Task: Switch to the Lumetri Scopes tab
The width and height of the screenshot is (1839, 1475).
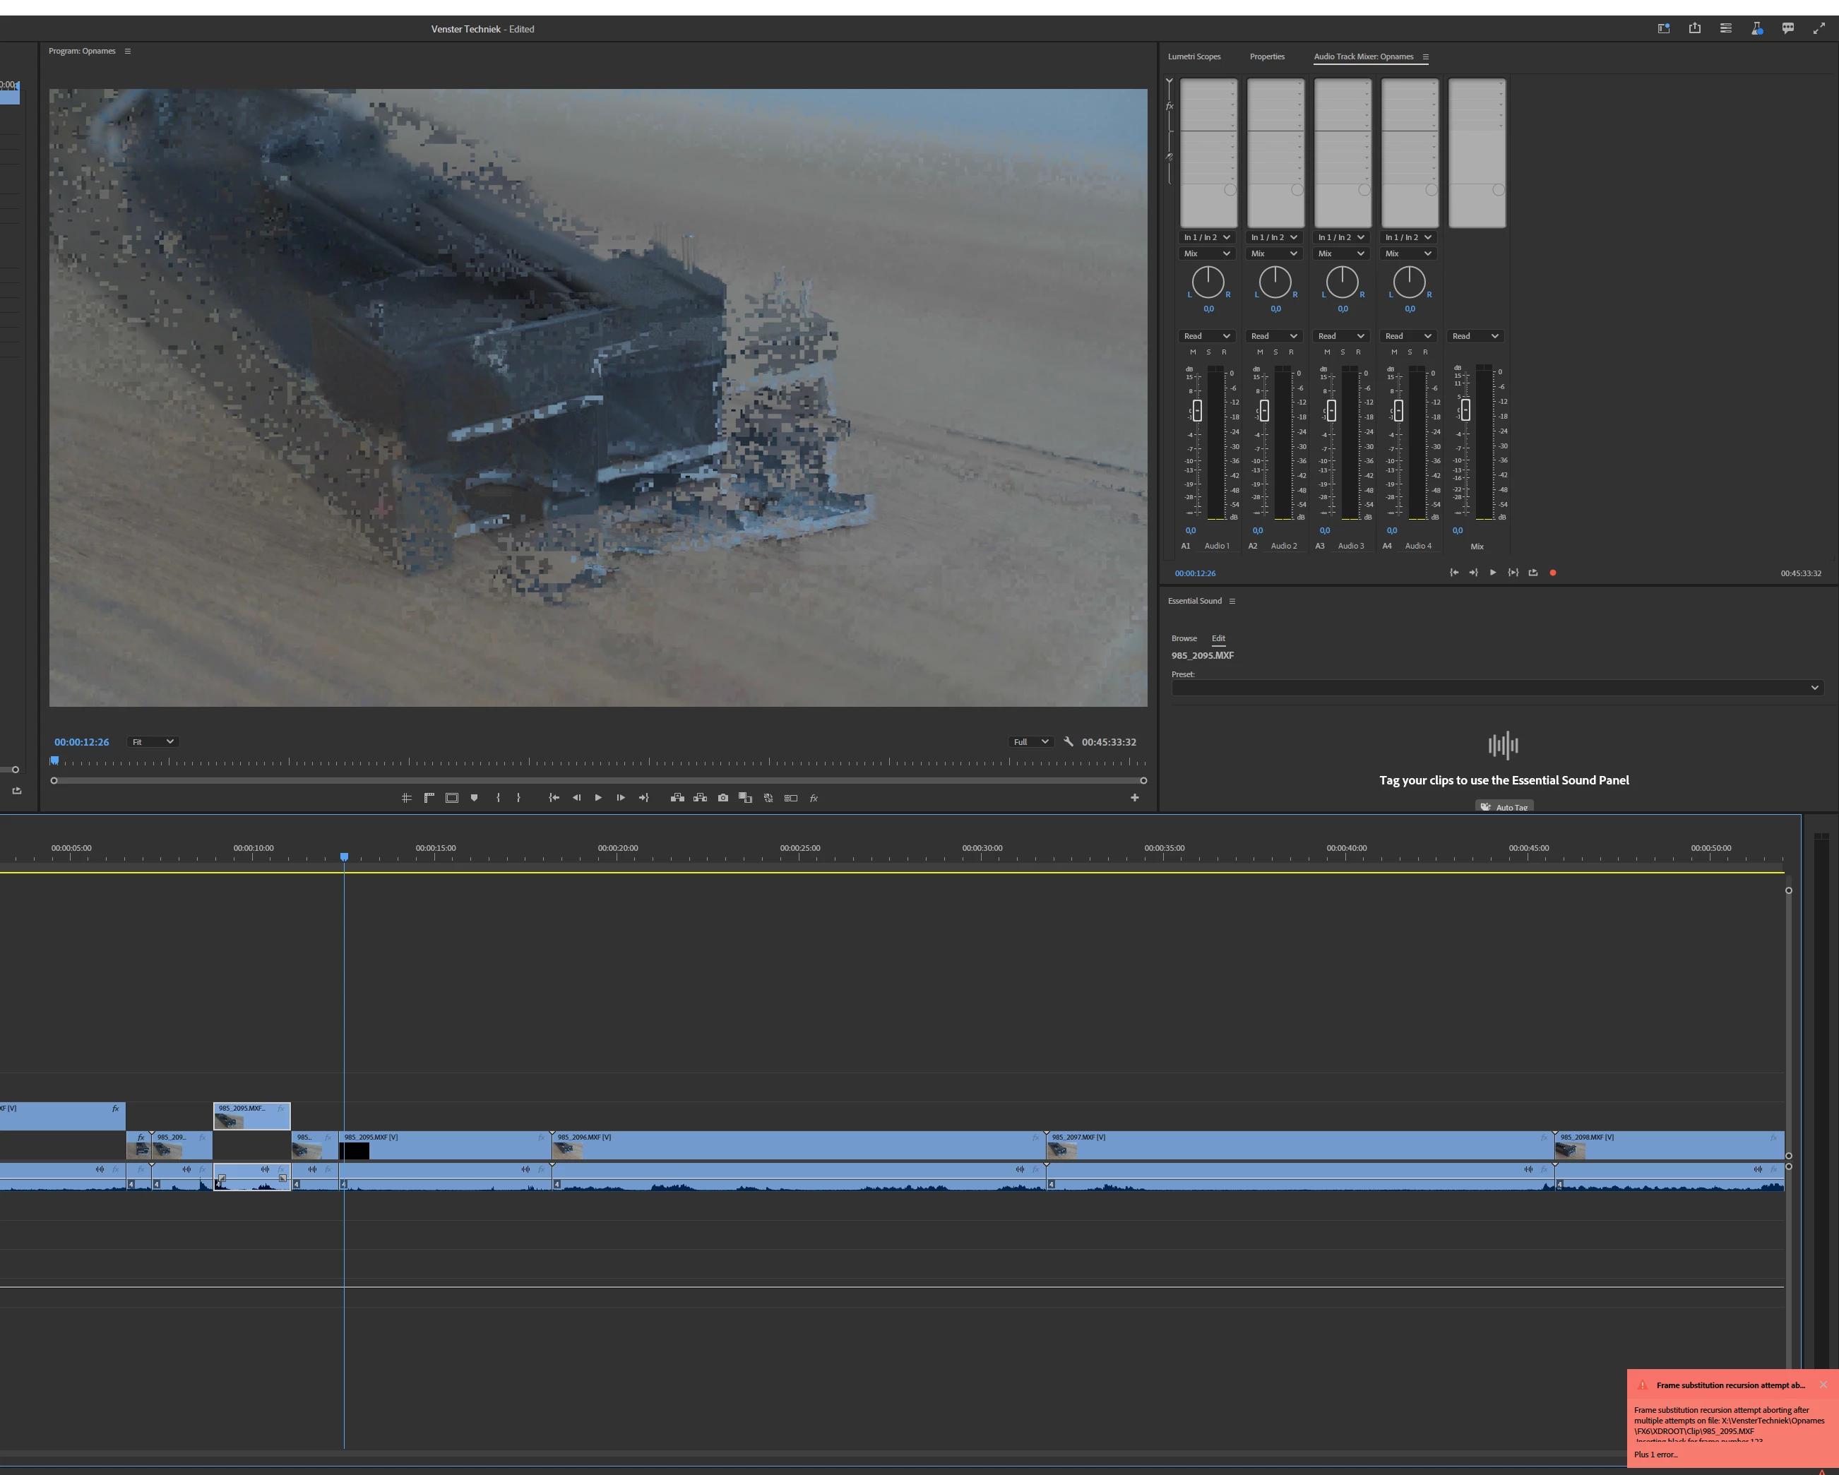Action: pyautogui.click(x=1194, y=56)
